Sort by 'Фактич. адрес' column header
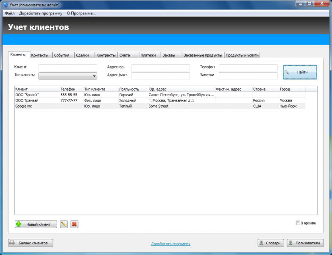The width and height of the screenshot is (332, 255). (x=234, y=89)
